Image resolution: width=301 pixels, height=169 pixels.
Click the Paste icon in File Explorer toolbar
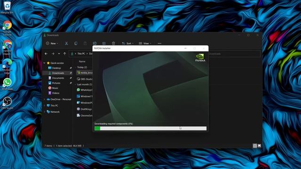pos(85,44)
